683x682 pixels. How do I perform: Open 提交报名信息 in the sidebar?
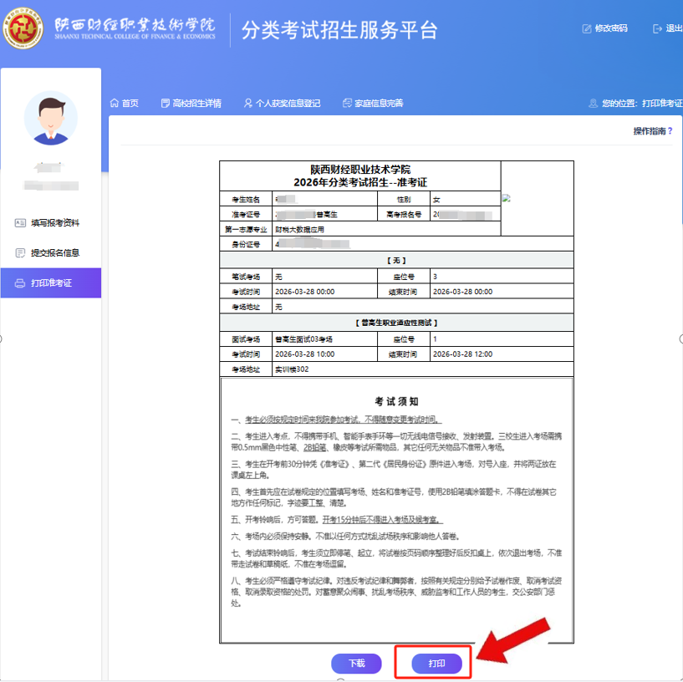[x=54, y=253]
